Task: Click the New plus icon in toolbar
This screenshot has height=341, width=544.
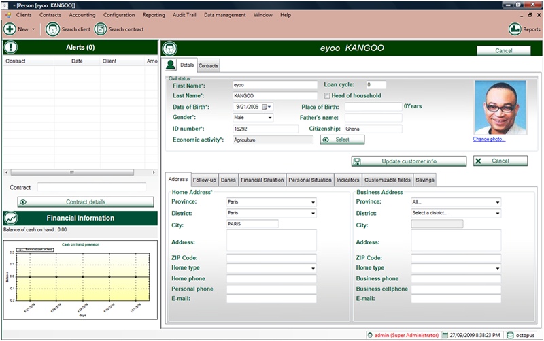Action: click(10, 29)
